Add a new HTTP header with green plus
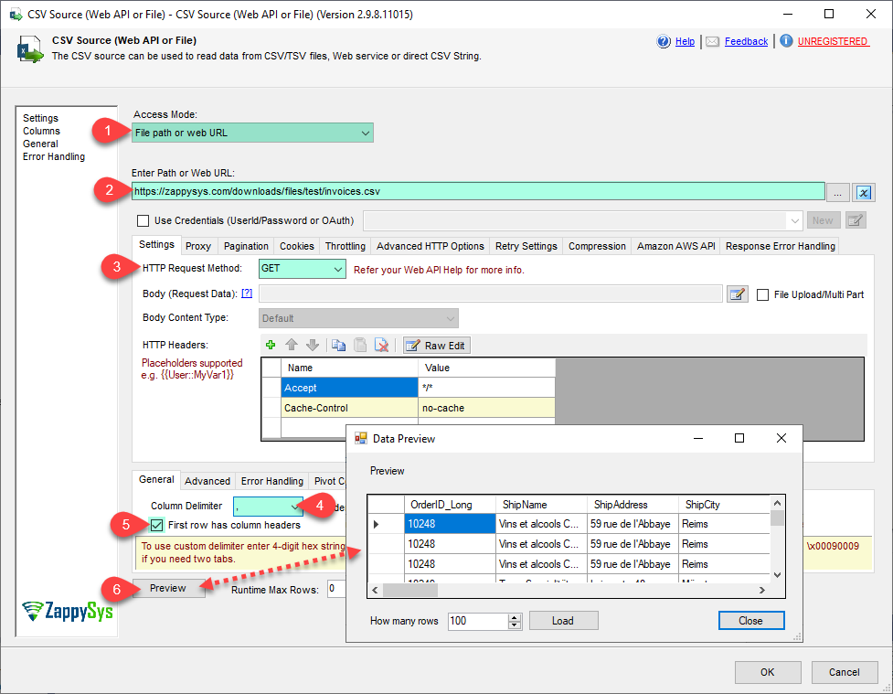The image size is (893, 694). pyautogui.click(x=271, y=345)
